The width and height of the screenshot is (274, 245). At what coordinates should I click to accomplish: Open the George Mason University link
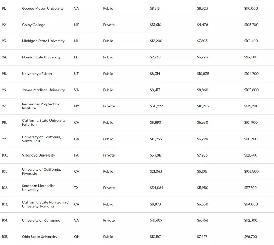(x=43, y=8)
